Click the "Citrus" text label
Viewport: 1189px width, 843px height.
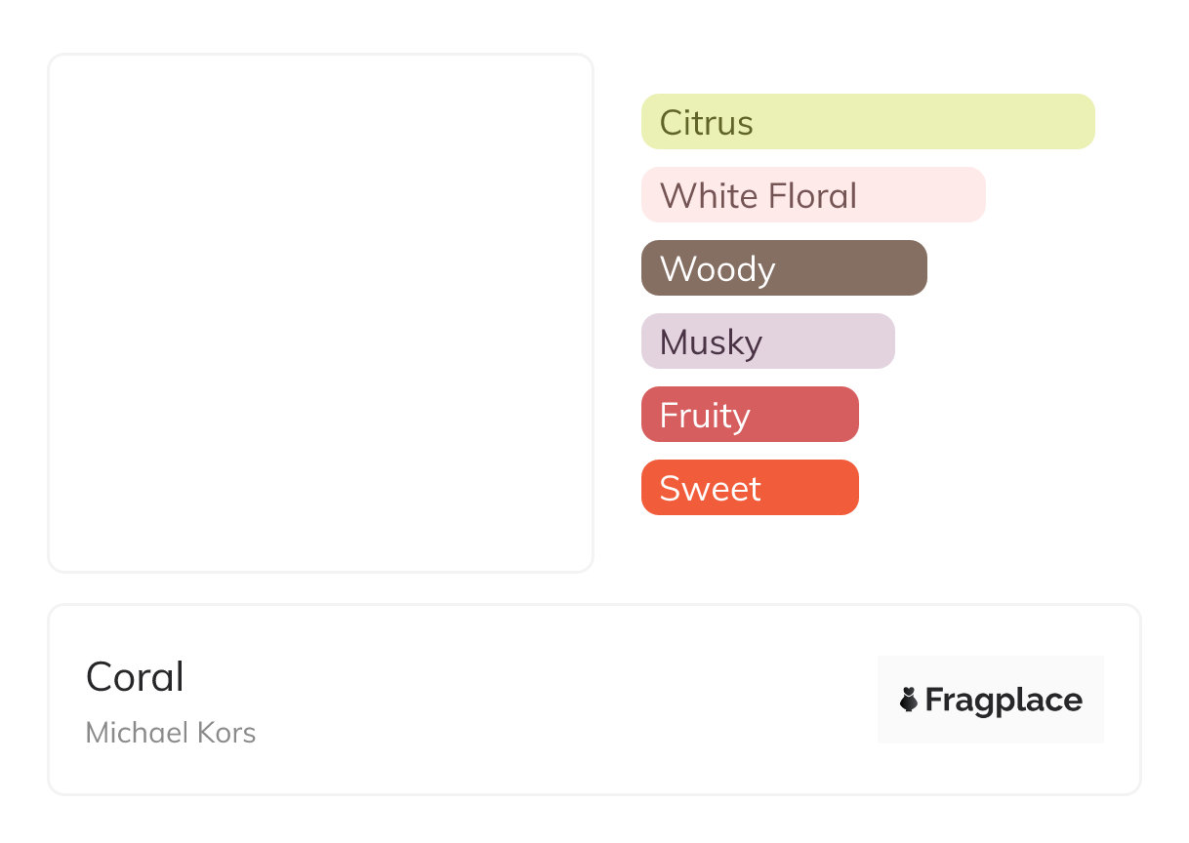(x=706, y=123)
